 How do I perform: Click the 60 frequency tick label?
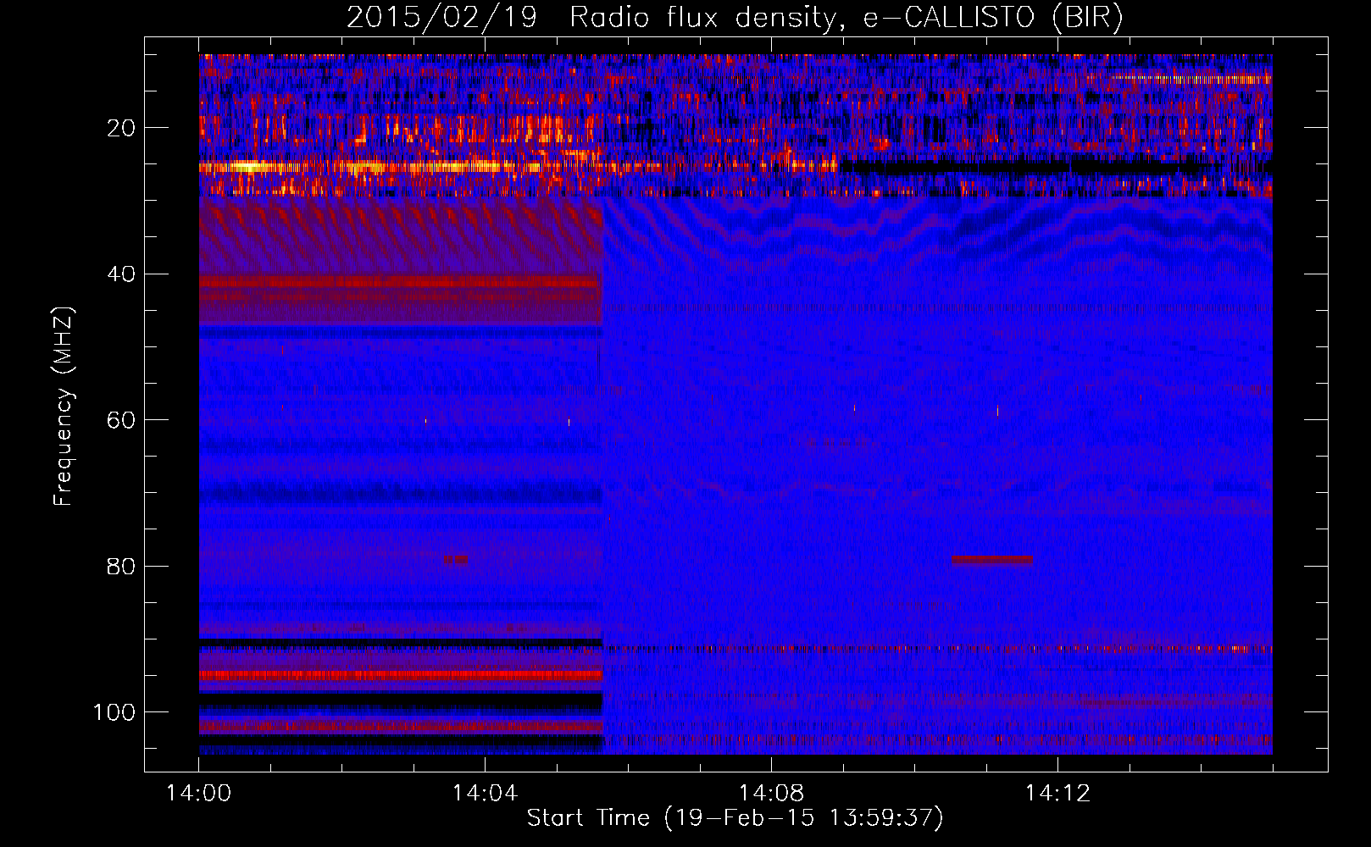121,420
